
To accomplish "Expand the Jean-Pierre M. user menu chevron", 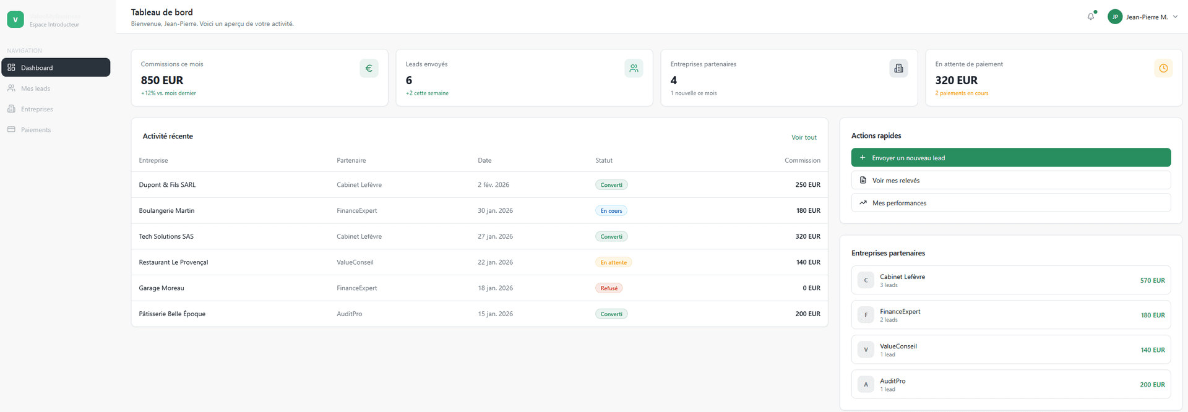I will coord(1175,17).
